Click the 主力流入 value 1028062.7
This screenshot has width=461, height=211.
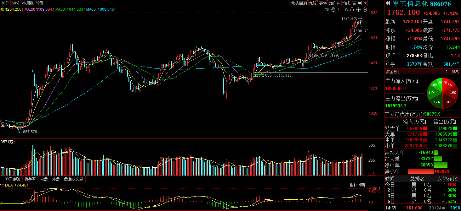coord(396,89)
